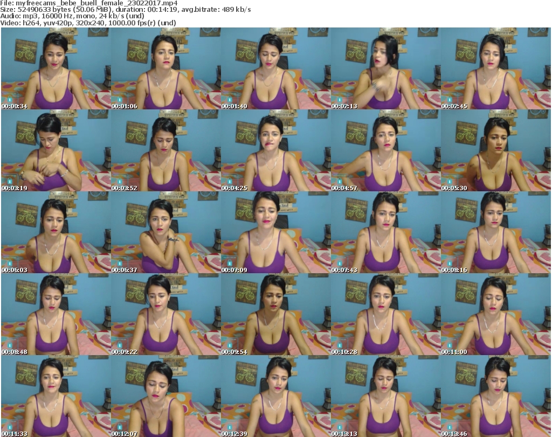This screenshot has width=552, height=437.
Task: Click the 00:08:16 frame thumbnail
Action: [496, 232]
